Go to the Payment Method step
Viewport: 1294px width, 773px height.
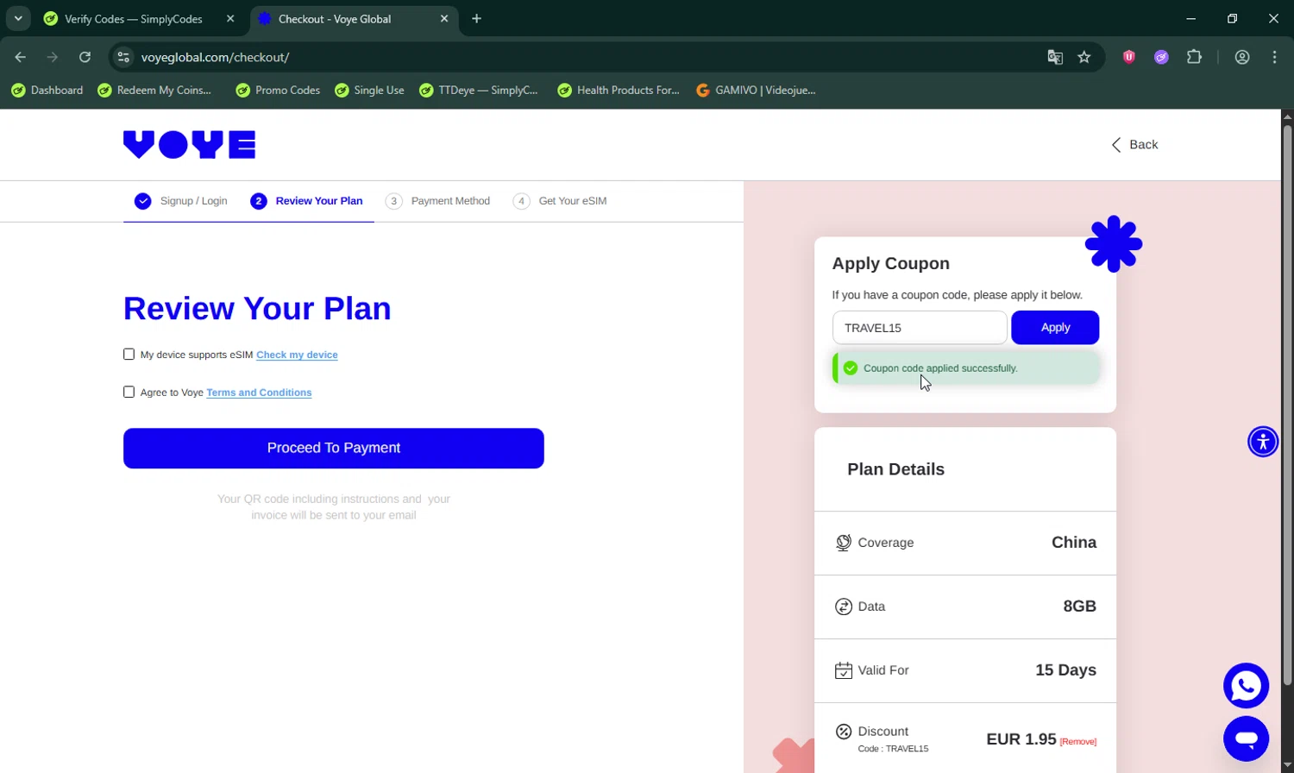[x=437, y=201]
